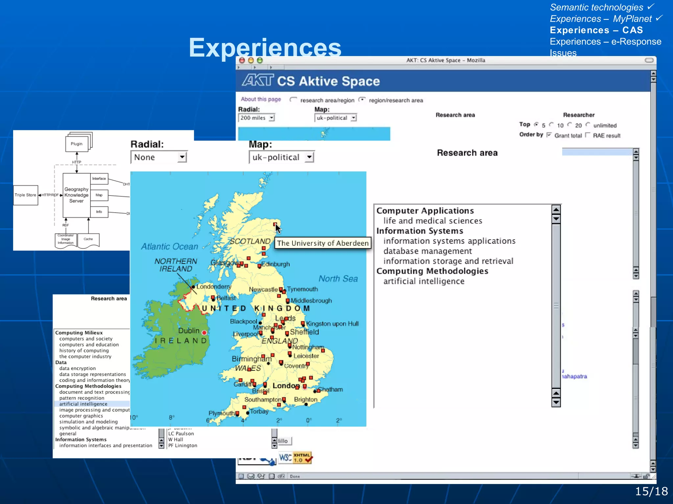Select information storage and retrieval entry
The height and width of the screenshot is (504, 673).
[448, 261]
